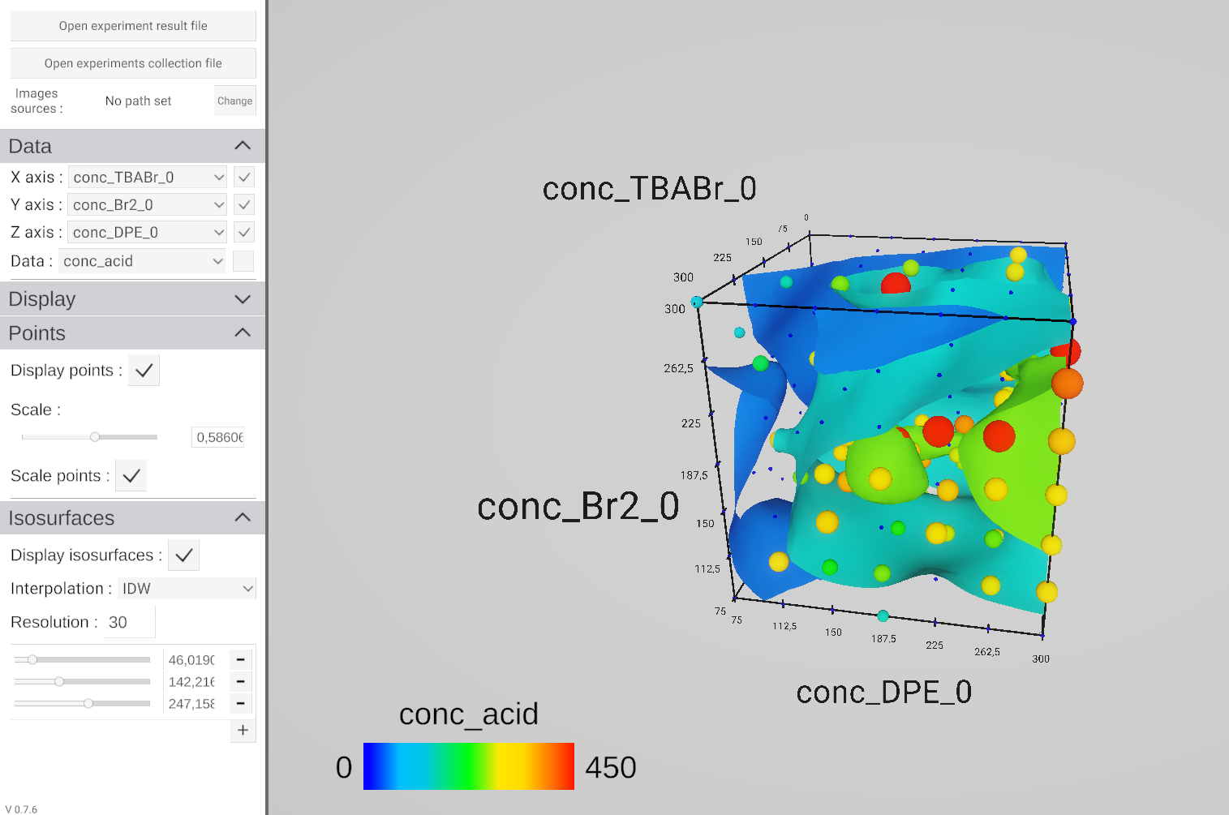Remove the 142,216 isosurface with its minus icon
Viewport: 1229px width, 815px height.
(241, 682)
